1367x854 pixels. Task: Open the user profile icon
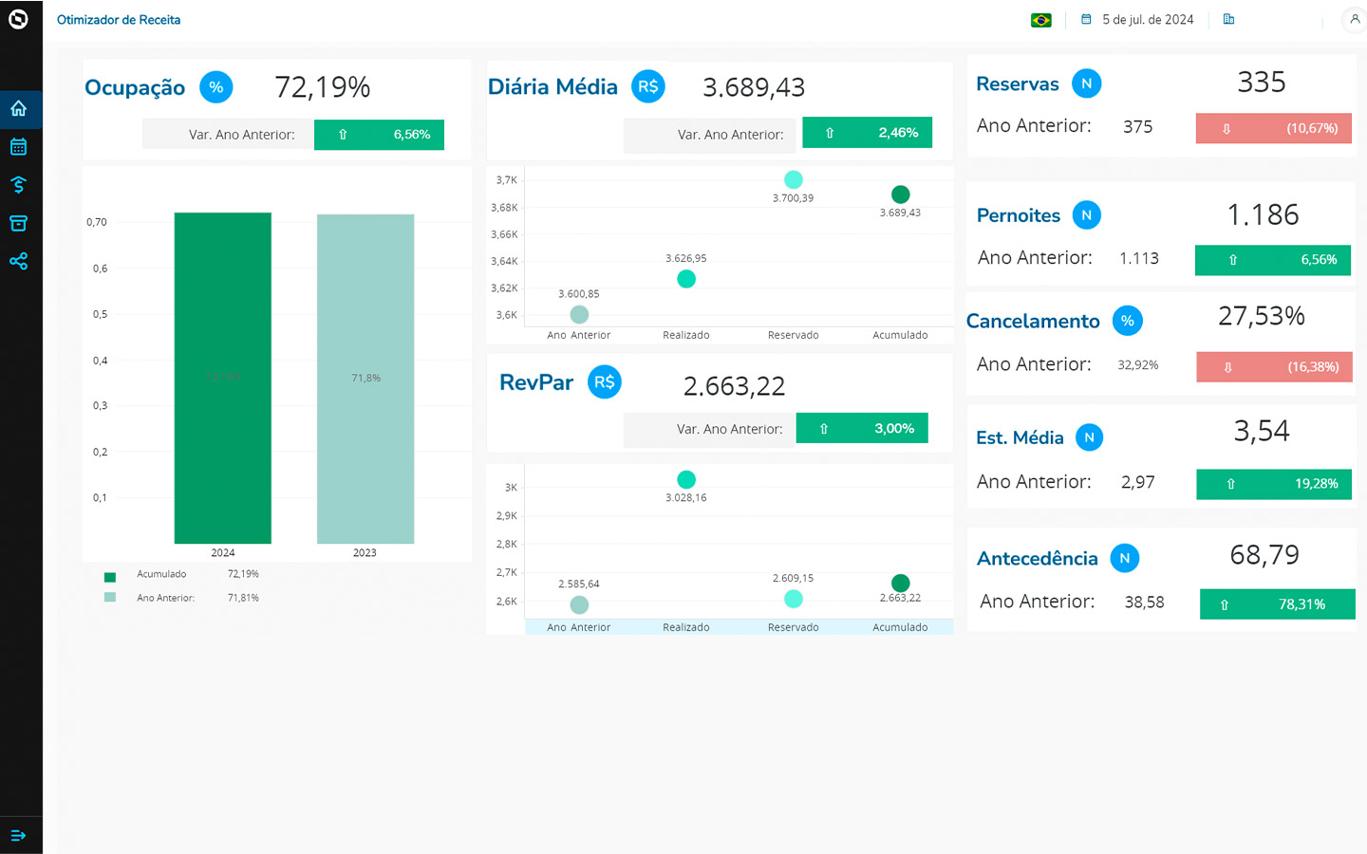tap(1355, 19)
